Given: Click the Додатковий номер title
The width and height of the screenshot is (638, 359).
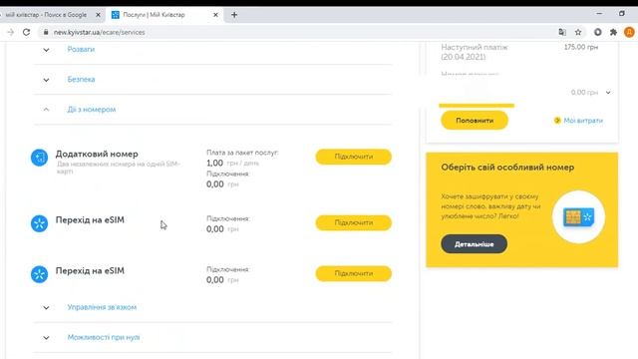Looking at the screenshot, I should coord(97,154).
